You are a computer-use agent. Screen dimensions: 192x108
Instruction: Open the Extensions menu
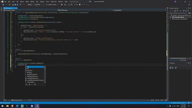click(54, 1)
